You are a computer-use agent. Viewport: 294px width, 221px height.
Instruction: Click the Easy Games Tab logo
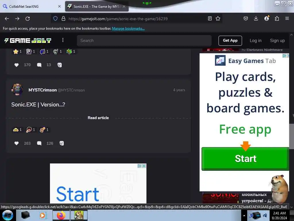[220, 60]
